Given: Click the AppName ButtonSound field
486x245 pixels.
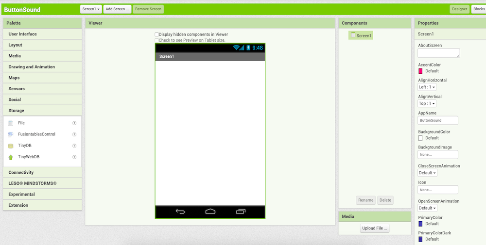Looking at the screenshot, I should 438,120.
